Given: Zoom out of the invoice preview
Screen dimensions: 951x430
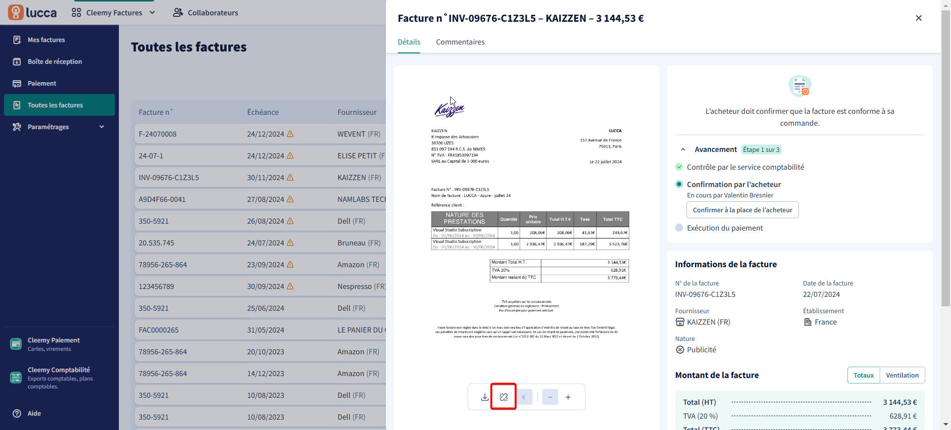Looking at the screenshot, I should point(550,397).
